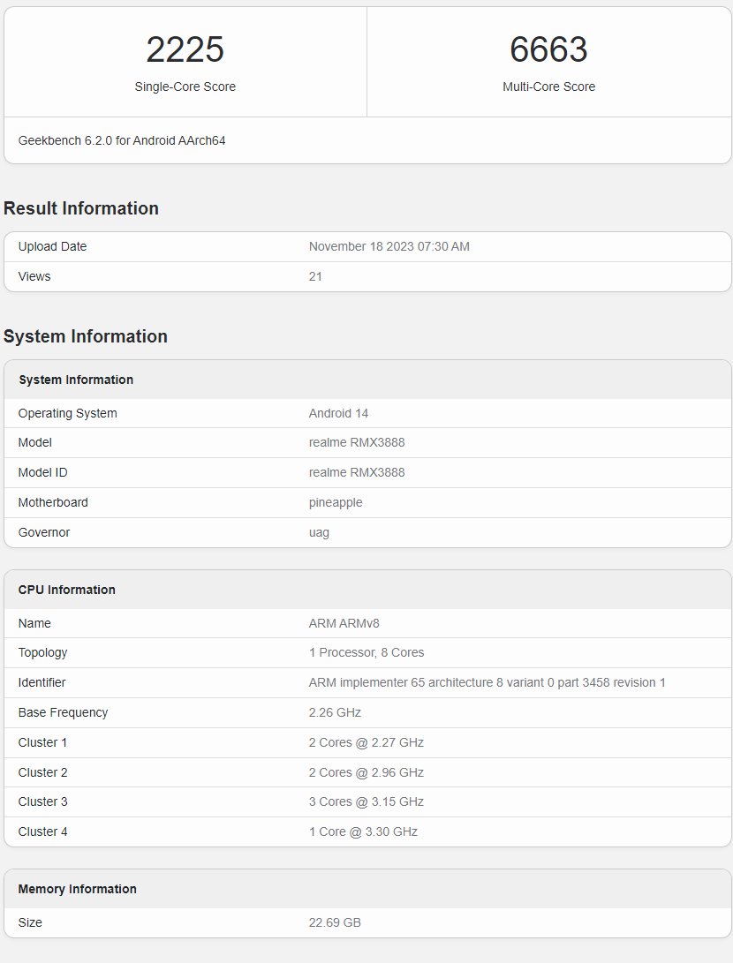The height and width of the screenshot is (963, 733).
Task: Select the CPU name ARM ARMv8
Action: point(344,623)
